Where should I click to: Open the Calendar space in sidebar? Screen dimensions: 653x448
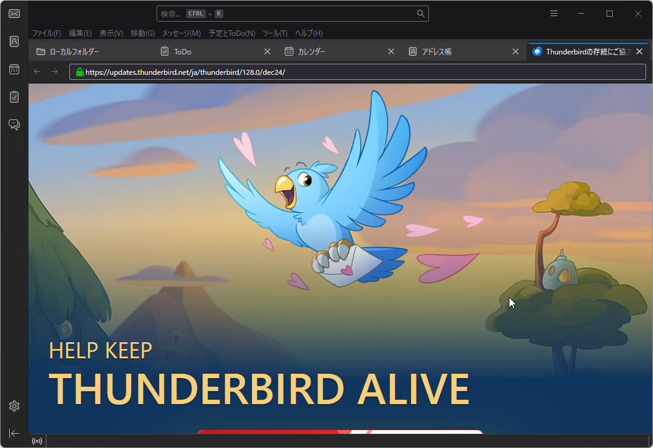point(14,69)
